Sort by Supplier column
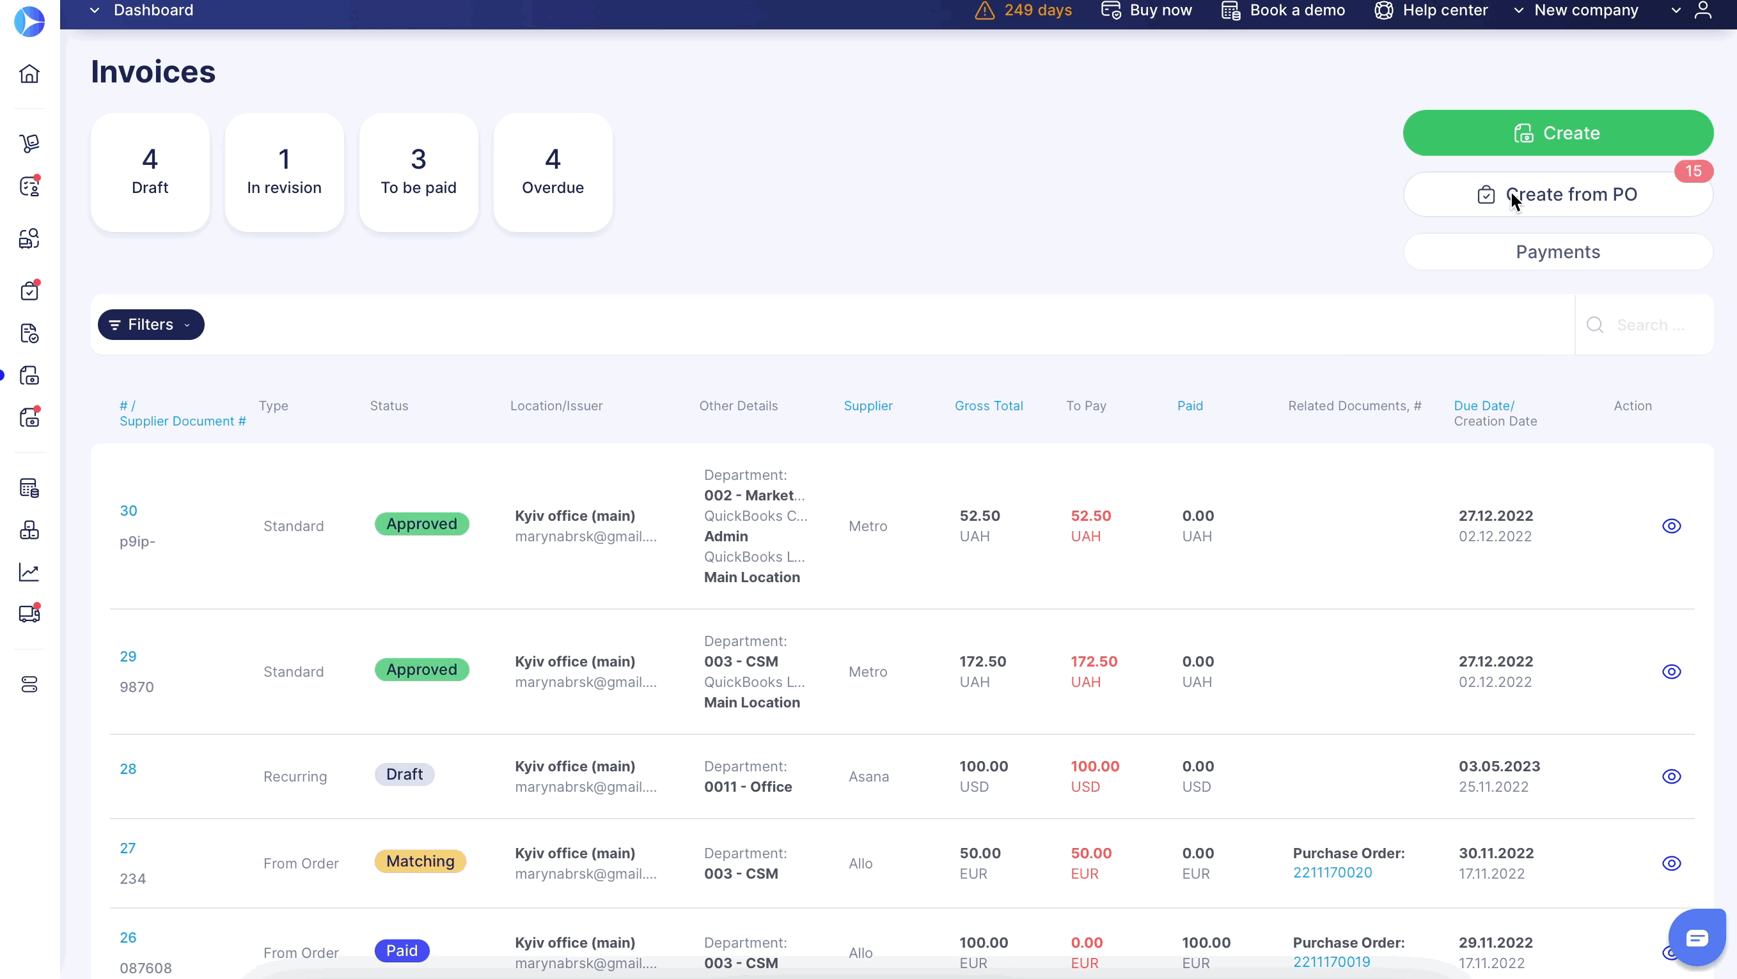The height and width of the screenshot is (979, 1737). pos(868,406)
